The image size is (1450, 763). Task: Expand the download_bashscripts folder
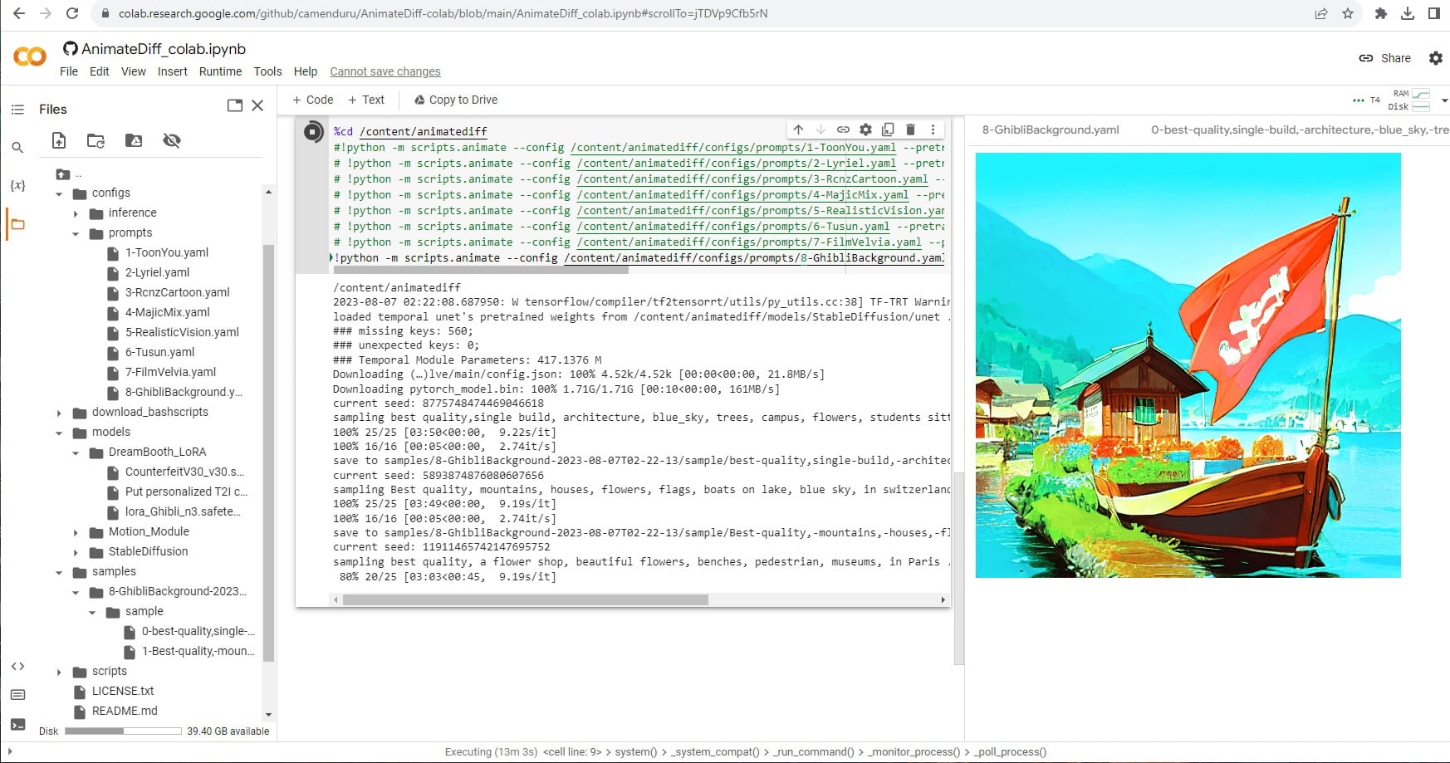tap(59, 413)
